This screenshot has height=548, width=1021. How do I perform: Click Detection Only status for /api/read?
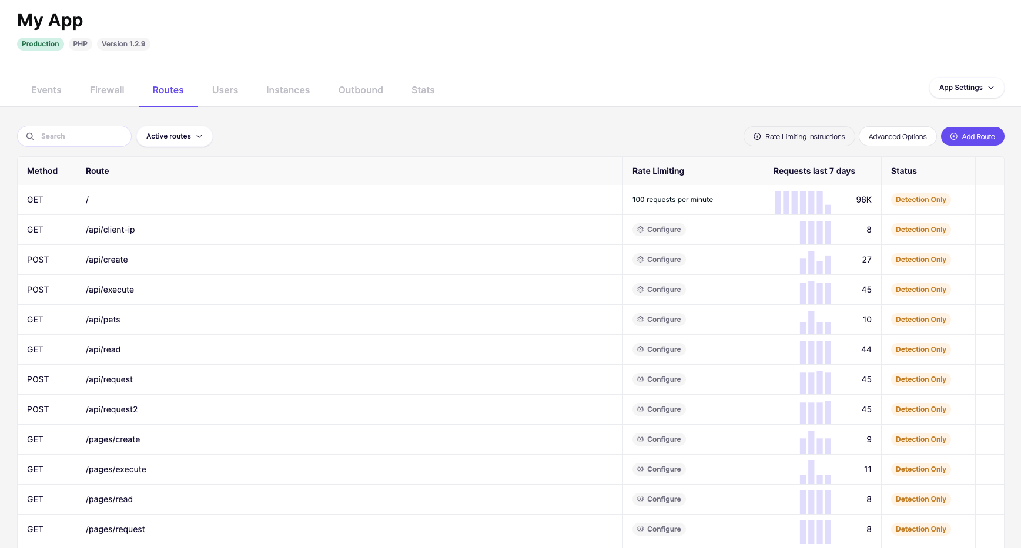coord(921,349)
